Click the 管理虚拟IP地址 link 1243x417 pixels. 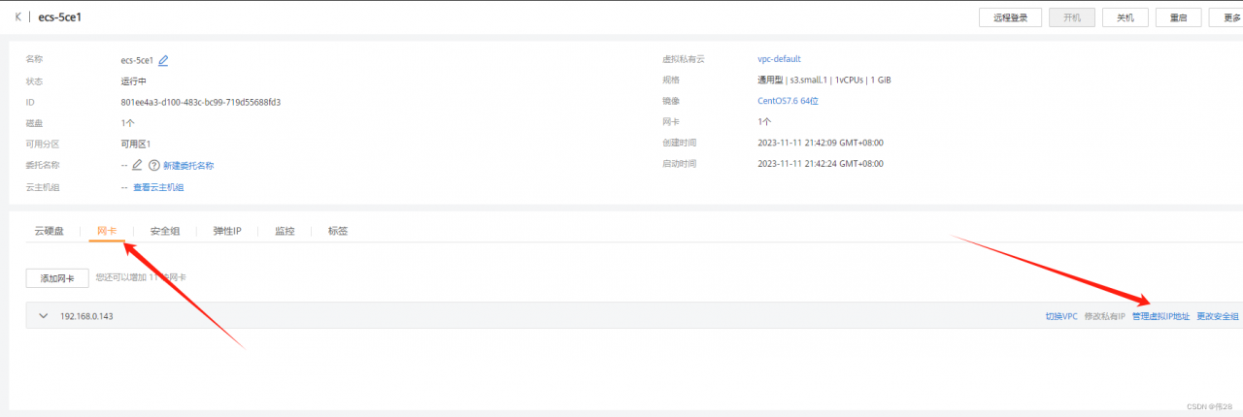click(x=1160, y=316)
